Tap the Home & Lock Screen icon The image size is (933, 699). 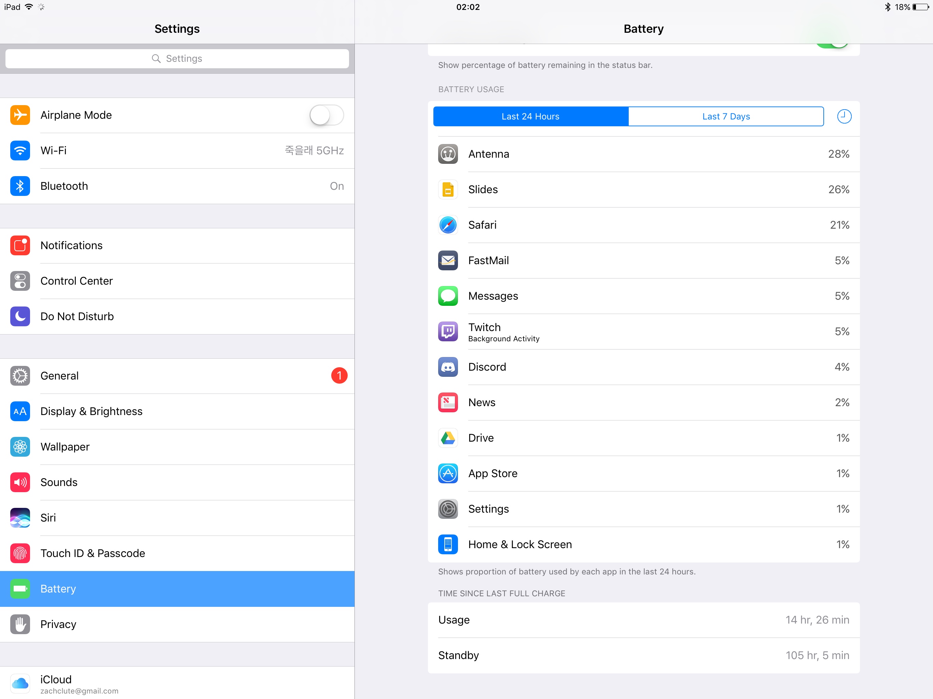point(448,544)
